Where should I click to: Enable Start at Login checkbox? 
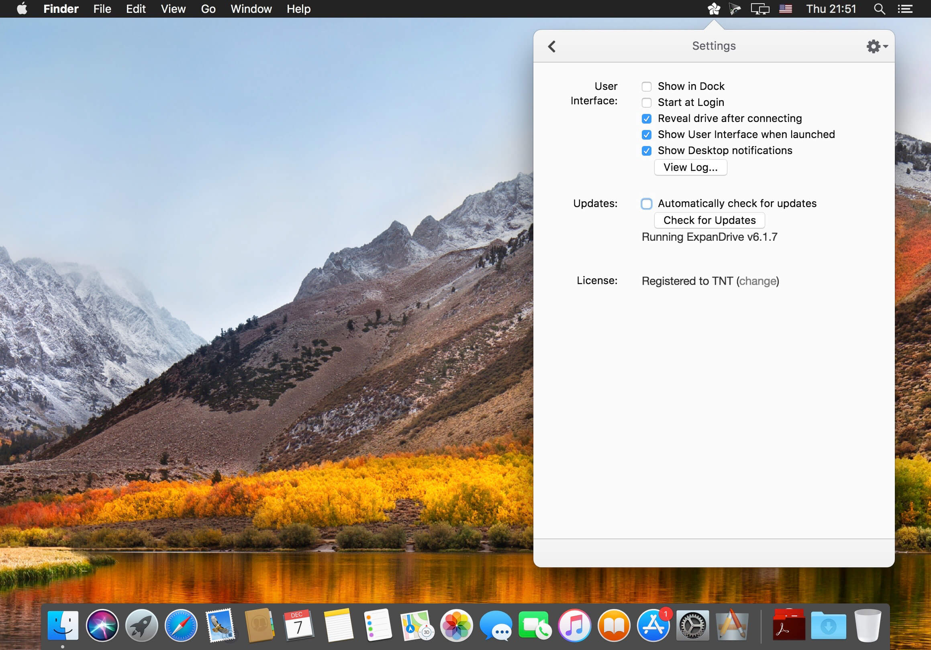click(646, 103)
